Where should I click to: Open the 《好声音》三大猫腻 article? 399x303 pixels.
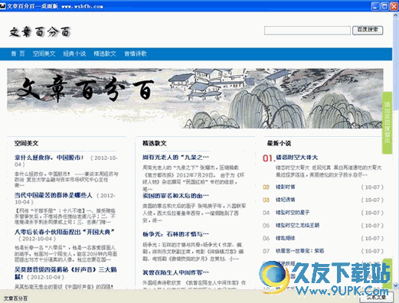(x=65, y=273)
